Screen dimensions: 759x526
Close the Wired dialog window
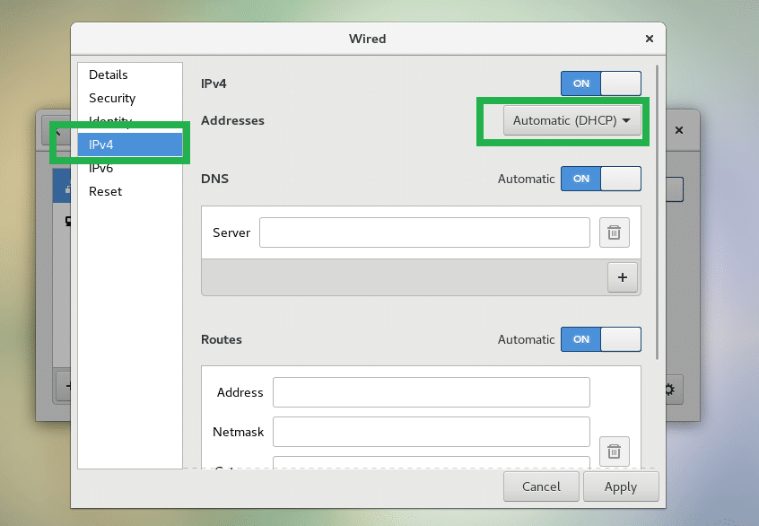click(x=649, y=39)
